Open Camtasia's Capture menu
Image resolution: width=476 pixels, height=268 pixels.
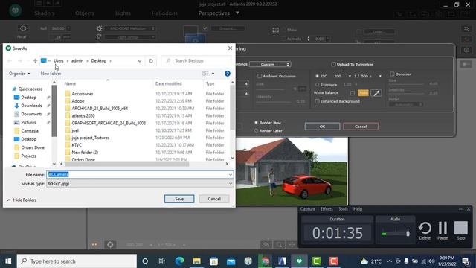point(307,209)
